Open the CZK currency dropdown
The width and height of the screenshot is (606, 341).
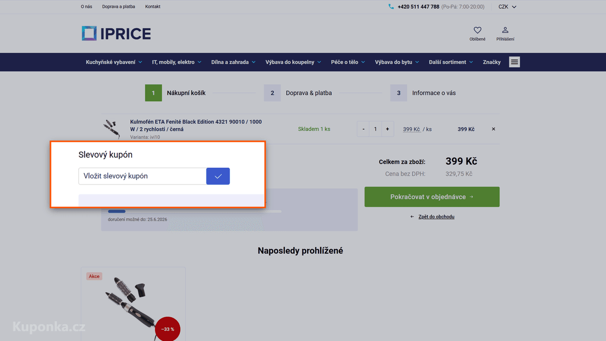[508, 7]
